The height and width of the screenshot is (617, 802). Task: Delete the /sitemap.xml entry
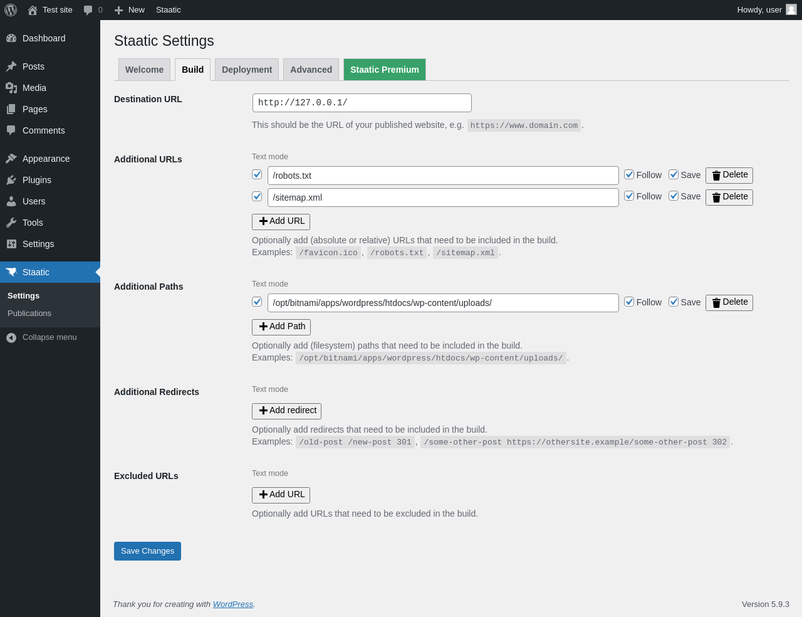point(729,198)
